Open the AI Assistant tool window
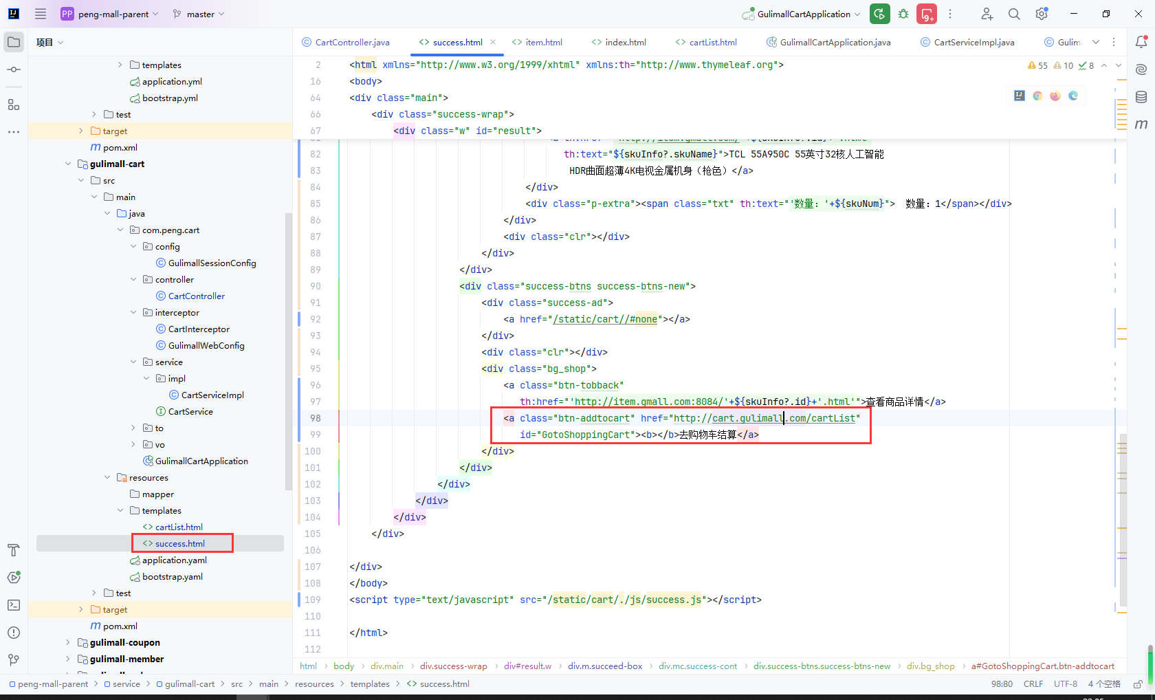Viewport: 1155px width, 700px height. 1141,69
